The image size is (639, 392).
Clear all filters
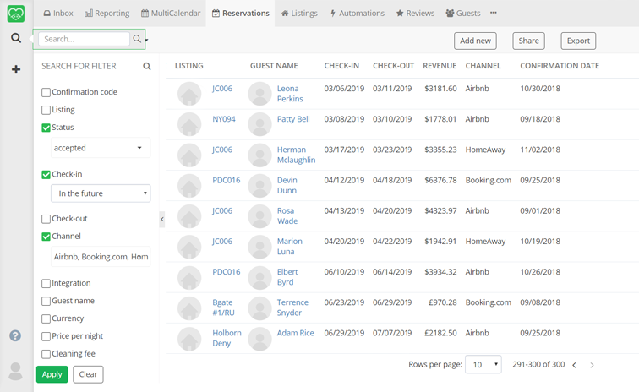point(88,374)
